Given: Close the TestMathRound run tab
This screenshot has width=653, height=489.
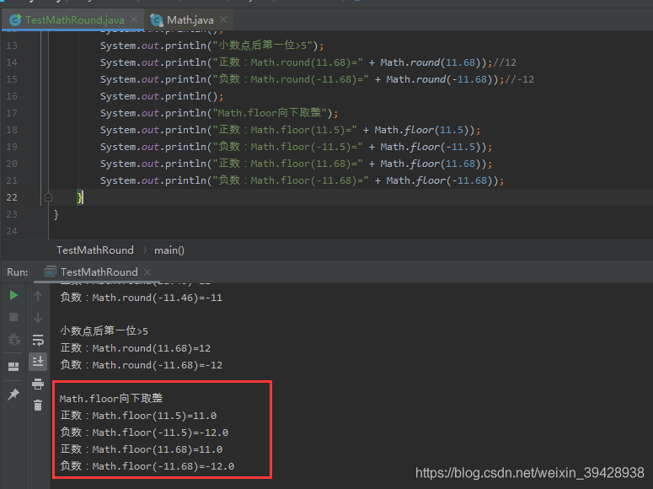Looking at the screenshot, I should point(147,272).
